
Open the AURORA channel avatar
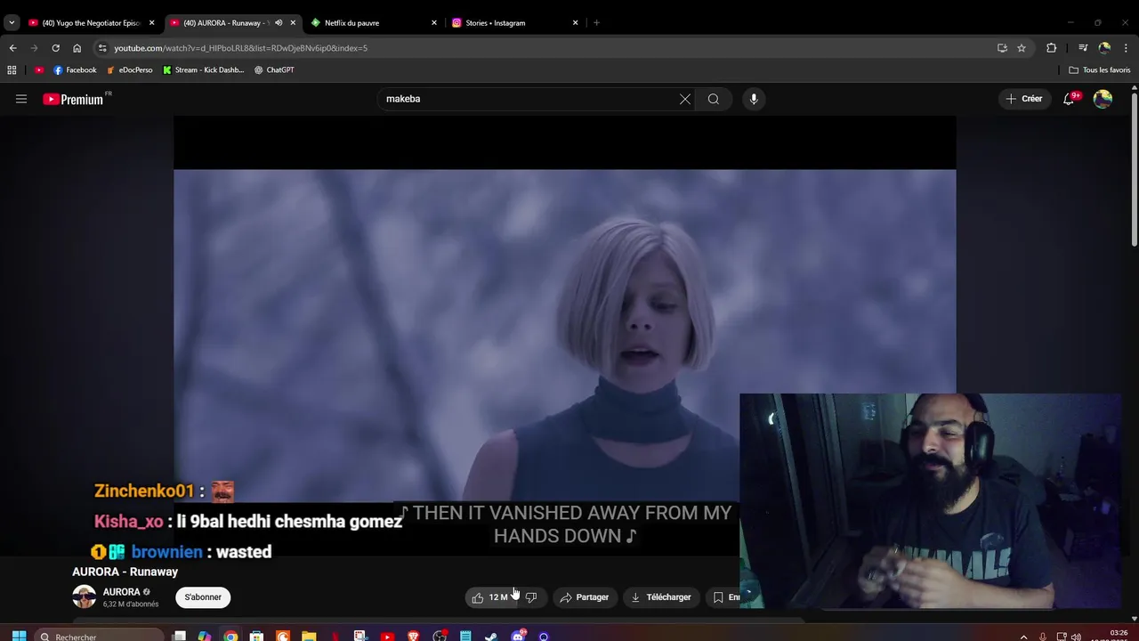pyautogui.click(x=85, y=597)
